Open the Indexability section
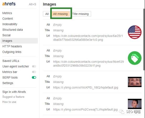The height and width of the screenshot is (118, 145). tap(10, 24)
